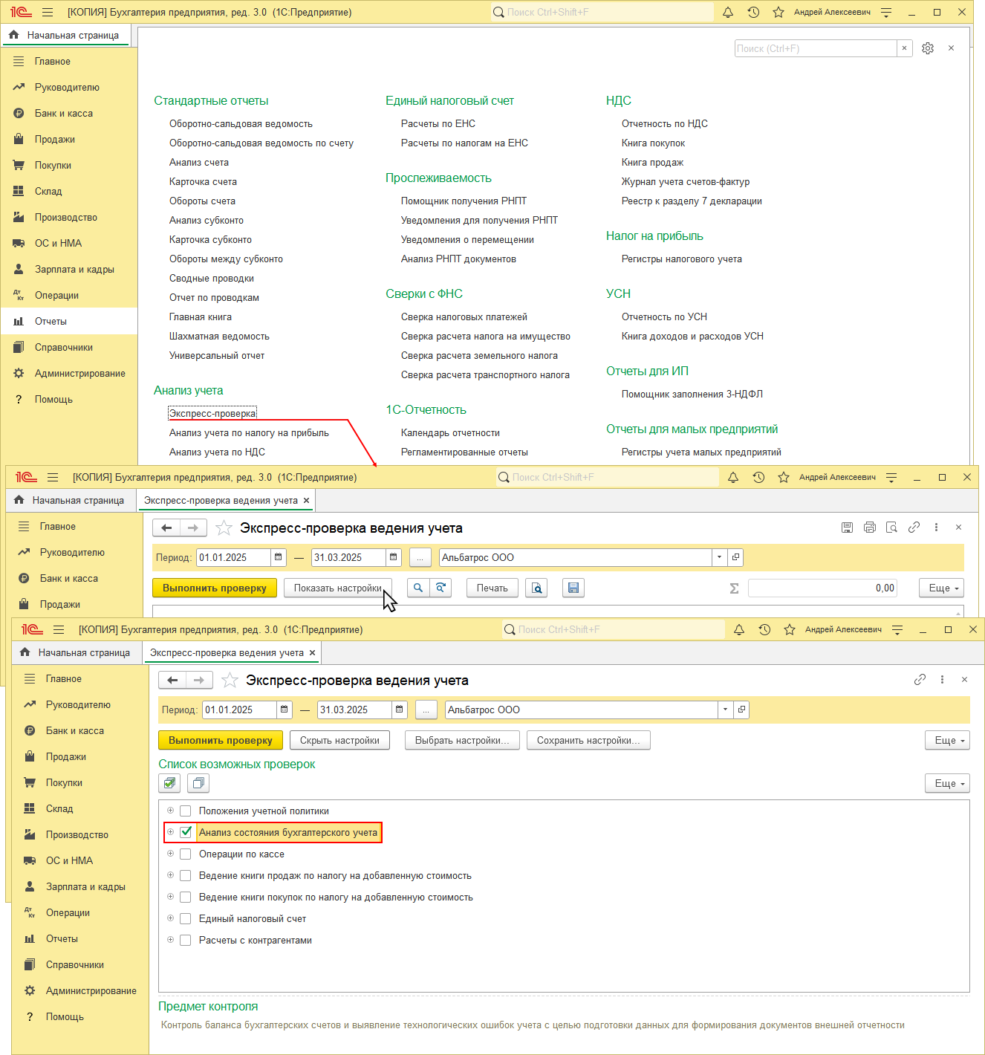Focus the Поиск (Ctrl+F) field in reports panel

tap(816, 48)
